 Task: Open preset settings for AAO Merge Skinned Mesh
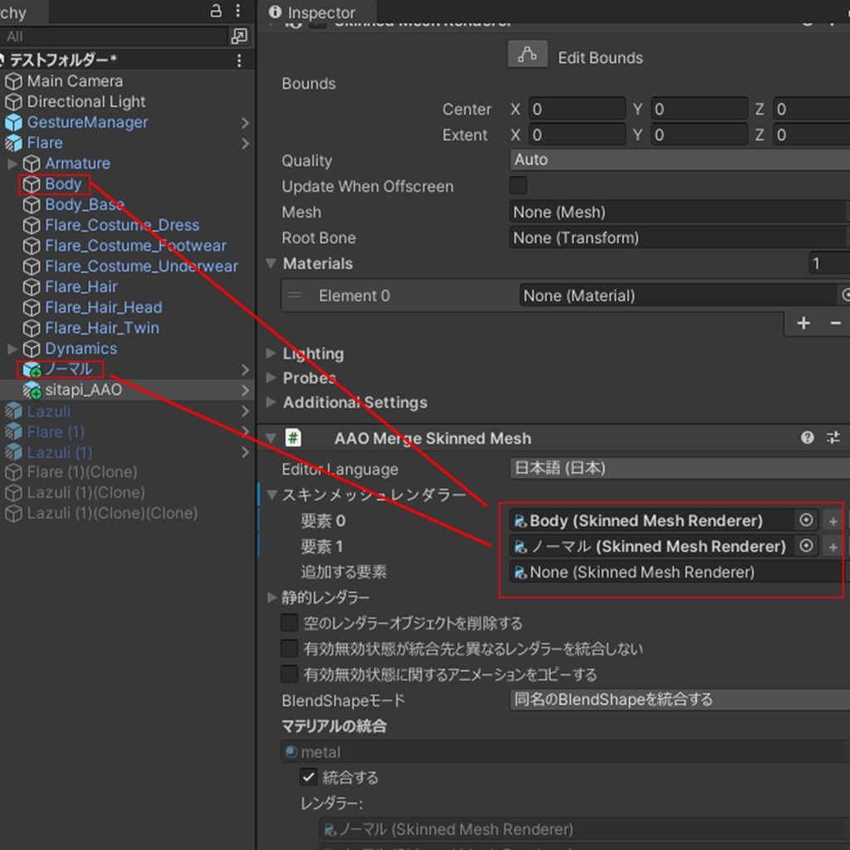click(x=833, y=437)
